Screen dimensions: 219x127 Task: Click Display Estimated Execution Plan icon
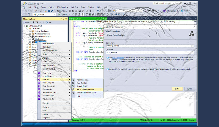point(76,14)
